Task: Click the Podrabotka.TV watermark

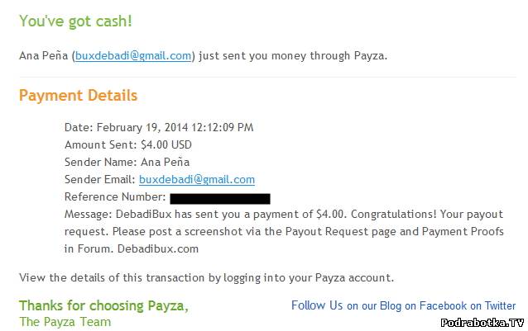Action: 482,323
